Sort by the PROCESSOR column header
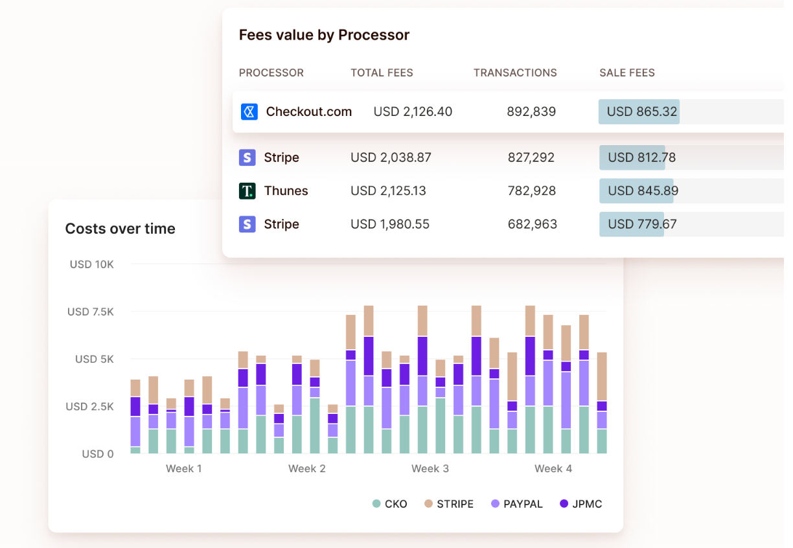Image resolution: width=793 pixels, height=548 pixels. point(271,73)
